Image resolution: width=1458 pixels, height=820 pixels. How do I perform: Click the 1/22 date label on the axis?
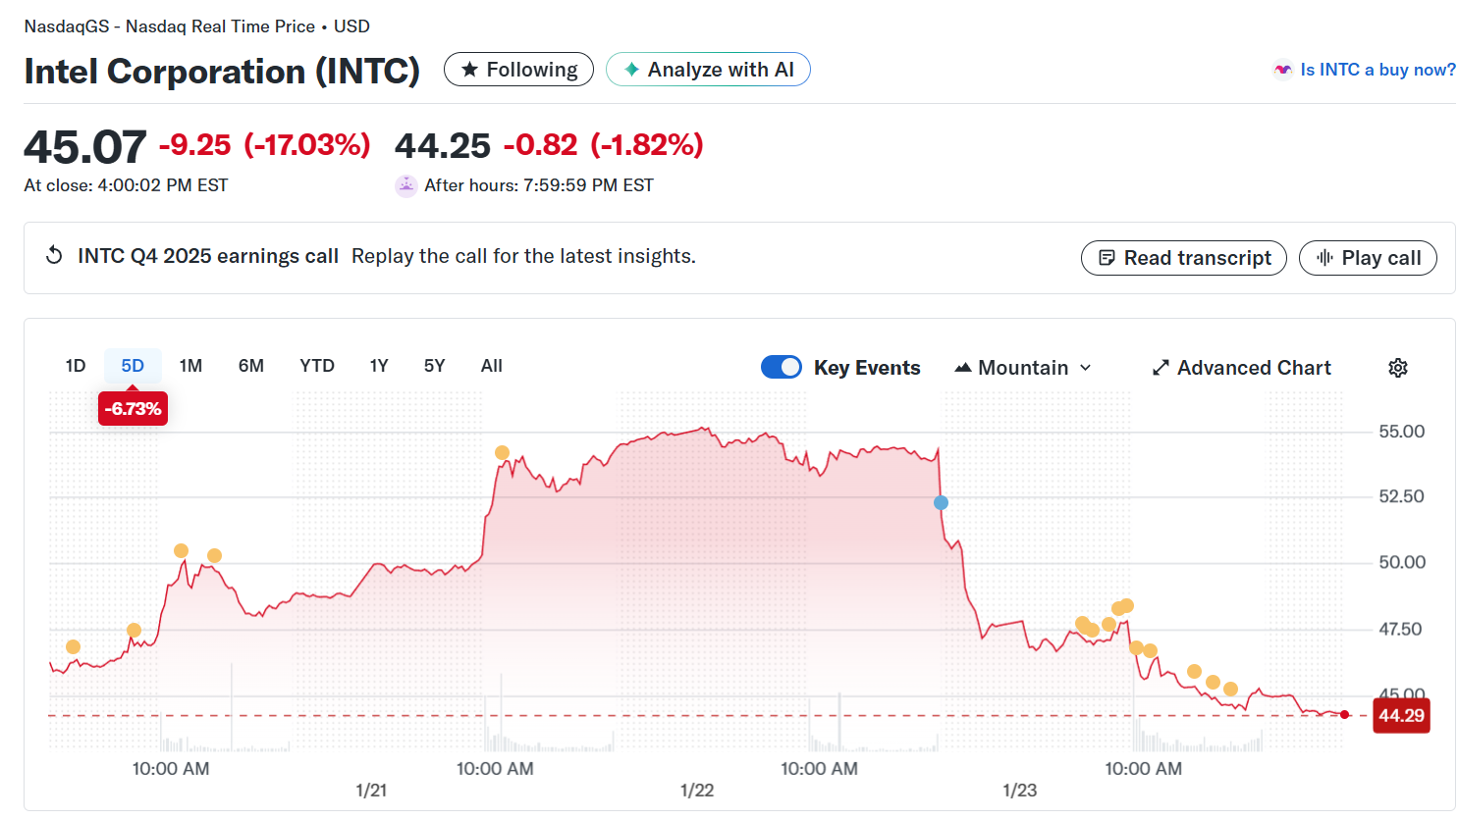click(697, 791)
